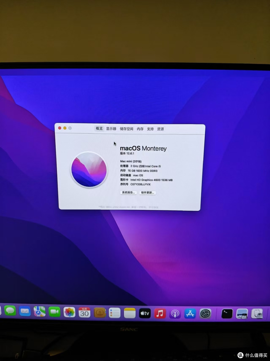The width and height of the screenshot is (270, 361).
Task: Switch to the 储存空间 tab
Action: (126, 129)
